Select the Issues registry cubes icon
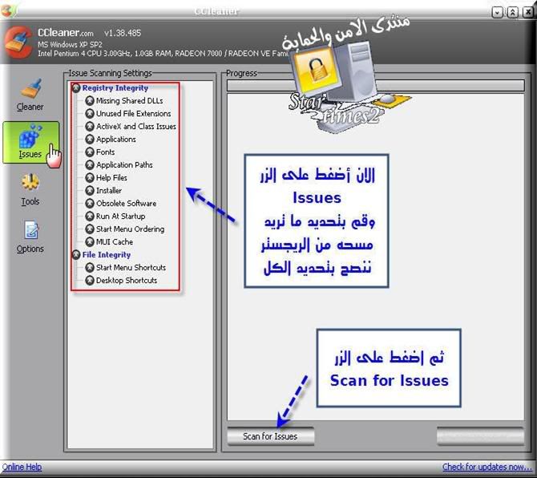Image resolution: width=537 pixels, height=478 pixels. click(30, 136)
